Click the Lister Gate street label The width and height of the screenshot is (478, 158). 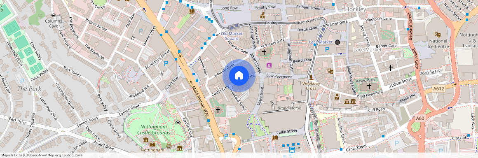[260, 96]
